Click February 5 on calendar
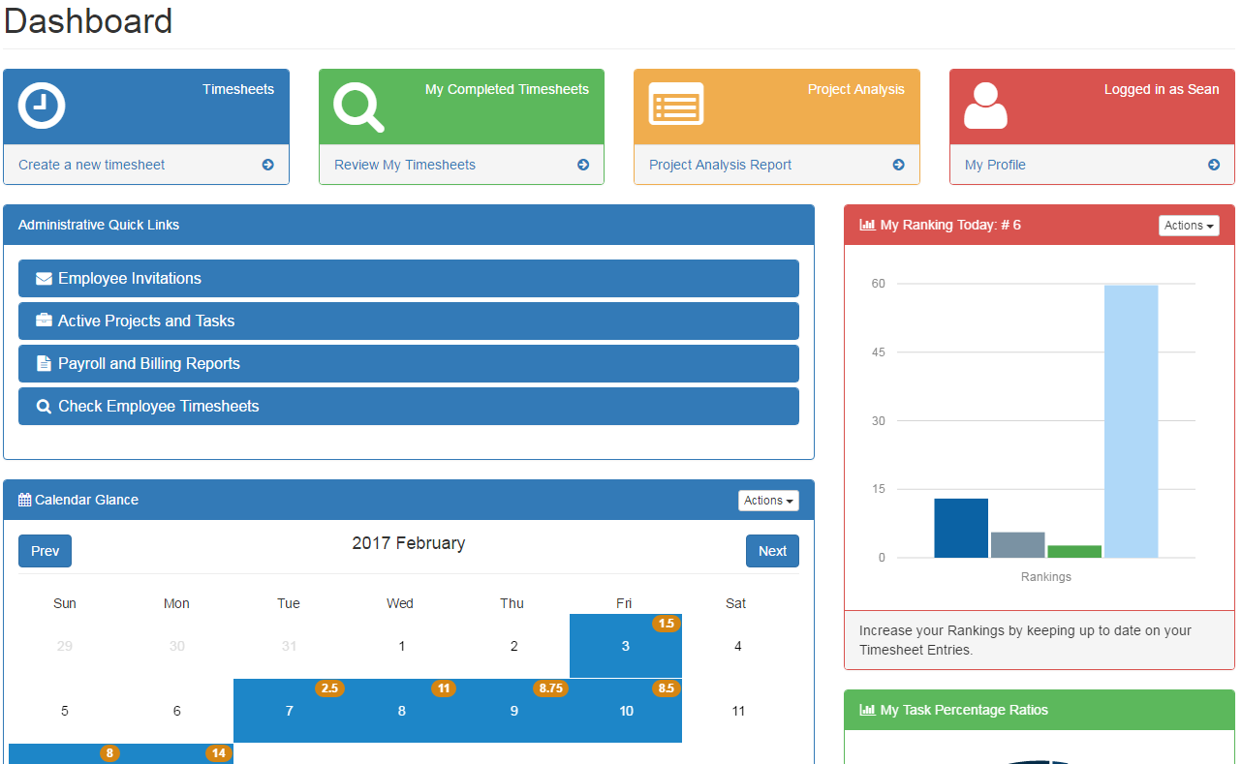The image size is (1242, 764). point(65,711)
